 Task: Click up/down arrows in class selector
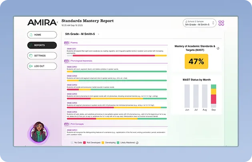[x=213, y=23]
